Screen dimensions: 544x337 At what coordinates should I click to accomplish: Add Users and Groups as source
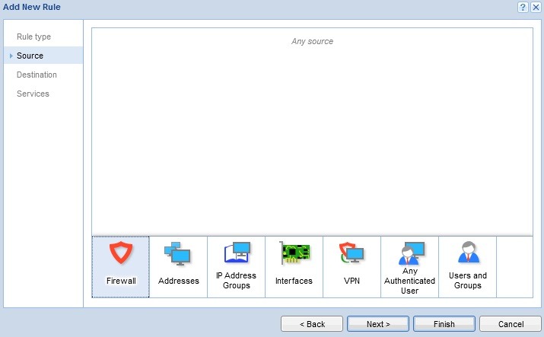[467, 266]
